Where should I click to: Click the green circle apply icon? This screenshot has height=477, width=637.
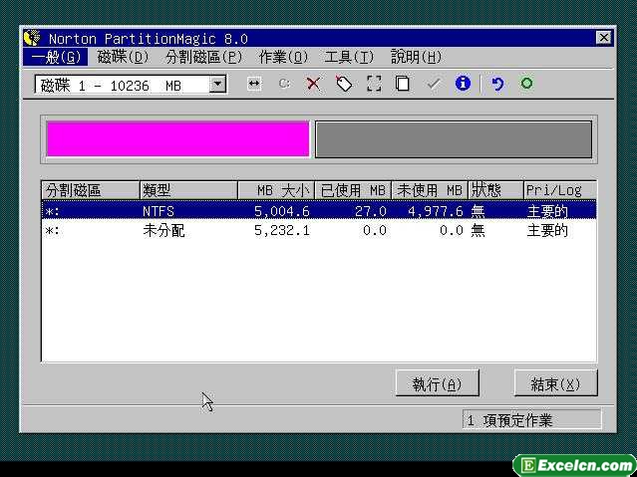[x=526, y=84]
